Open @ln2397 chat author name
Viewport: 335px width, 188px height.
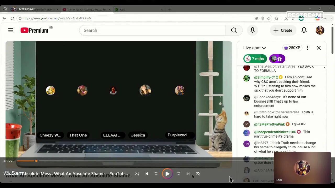pos(261,143)
